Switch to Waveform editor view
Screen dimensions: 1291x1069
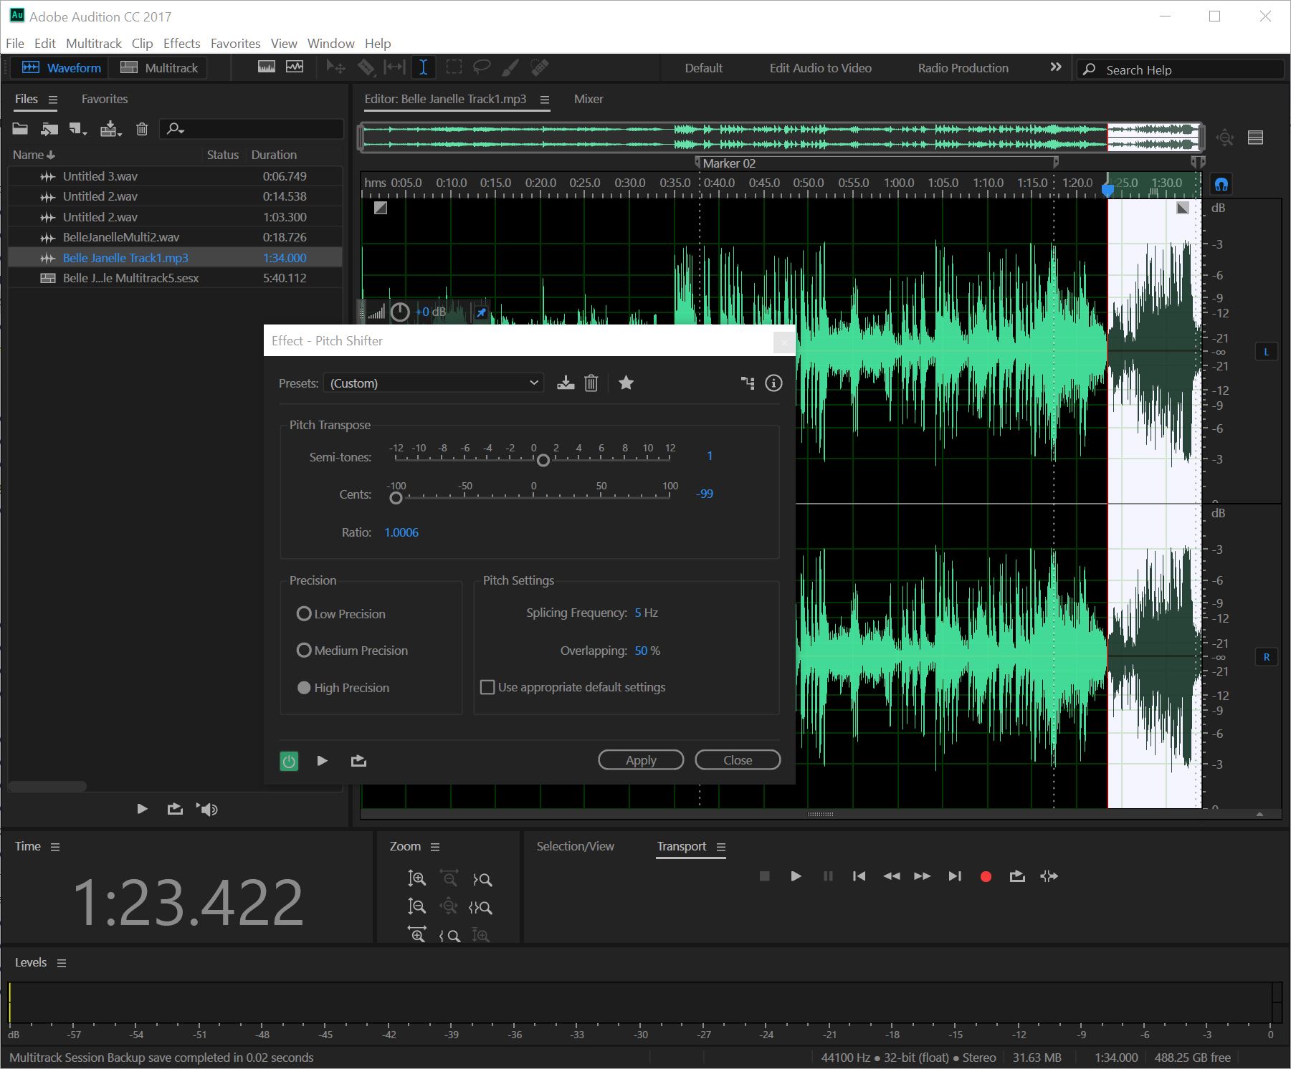[x=62, y=68]
